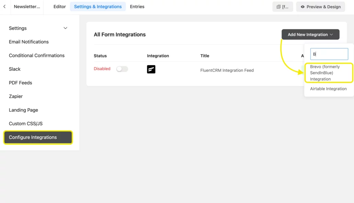The width and height of the screenshot is (354, 203).
Task: Open Conditional Confirmations settings
Action: (37, 55)
